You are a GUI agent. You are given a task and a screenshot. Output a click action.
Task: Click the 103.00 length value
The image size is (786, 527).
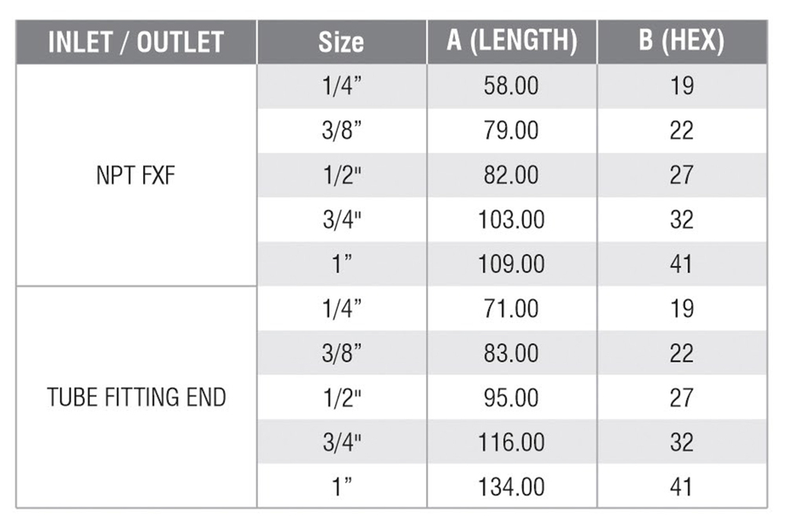512,219
